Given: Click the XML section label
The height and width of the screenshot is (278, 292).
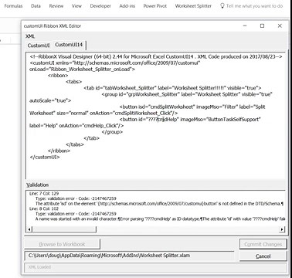Looking at the screenshot, I should coord(30,36).
